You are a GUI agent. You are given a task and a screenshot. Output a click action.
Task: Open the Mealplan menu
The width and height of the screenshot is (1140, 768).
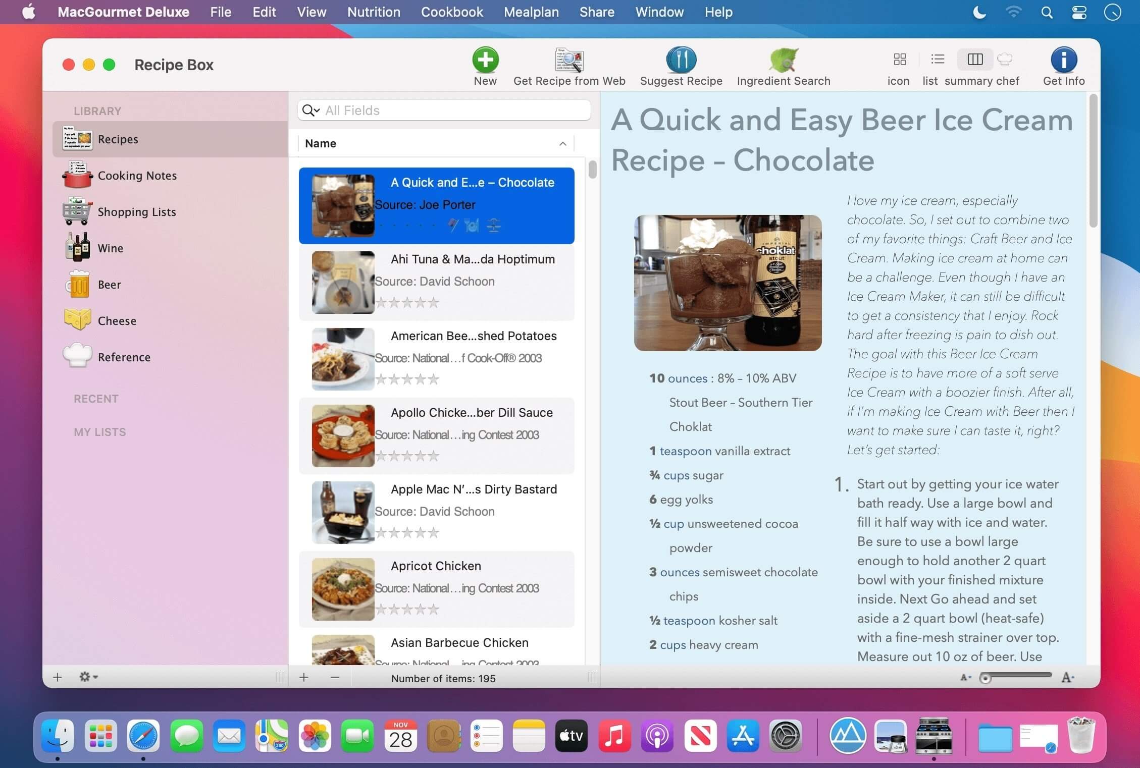pos(531,12)
